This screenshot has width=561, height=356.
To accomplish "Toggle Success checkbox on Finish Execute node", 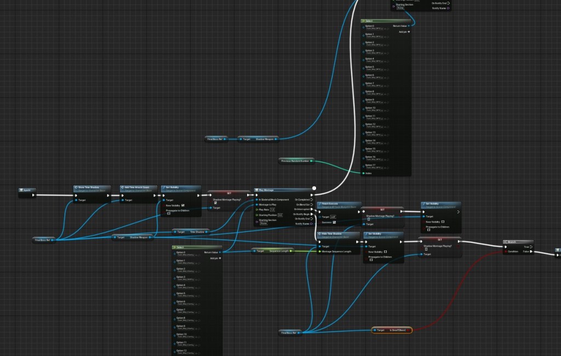I will (x=334, y=222).
